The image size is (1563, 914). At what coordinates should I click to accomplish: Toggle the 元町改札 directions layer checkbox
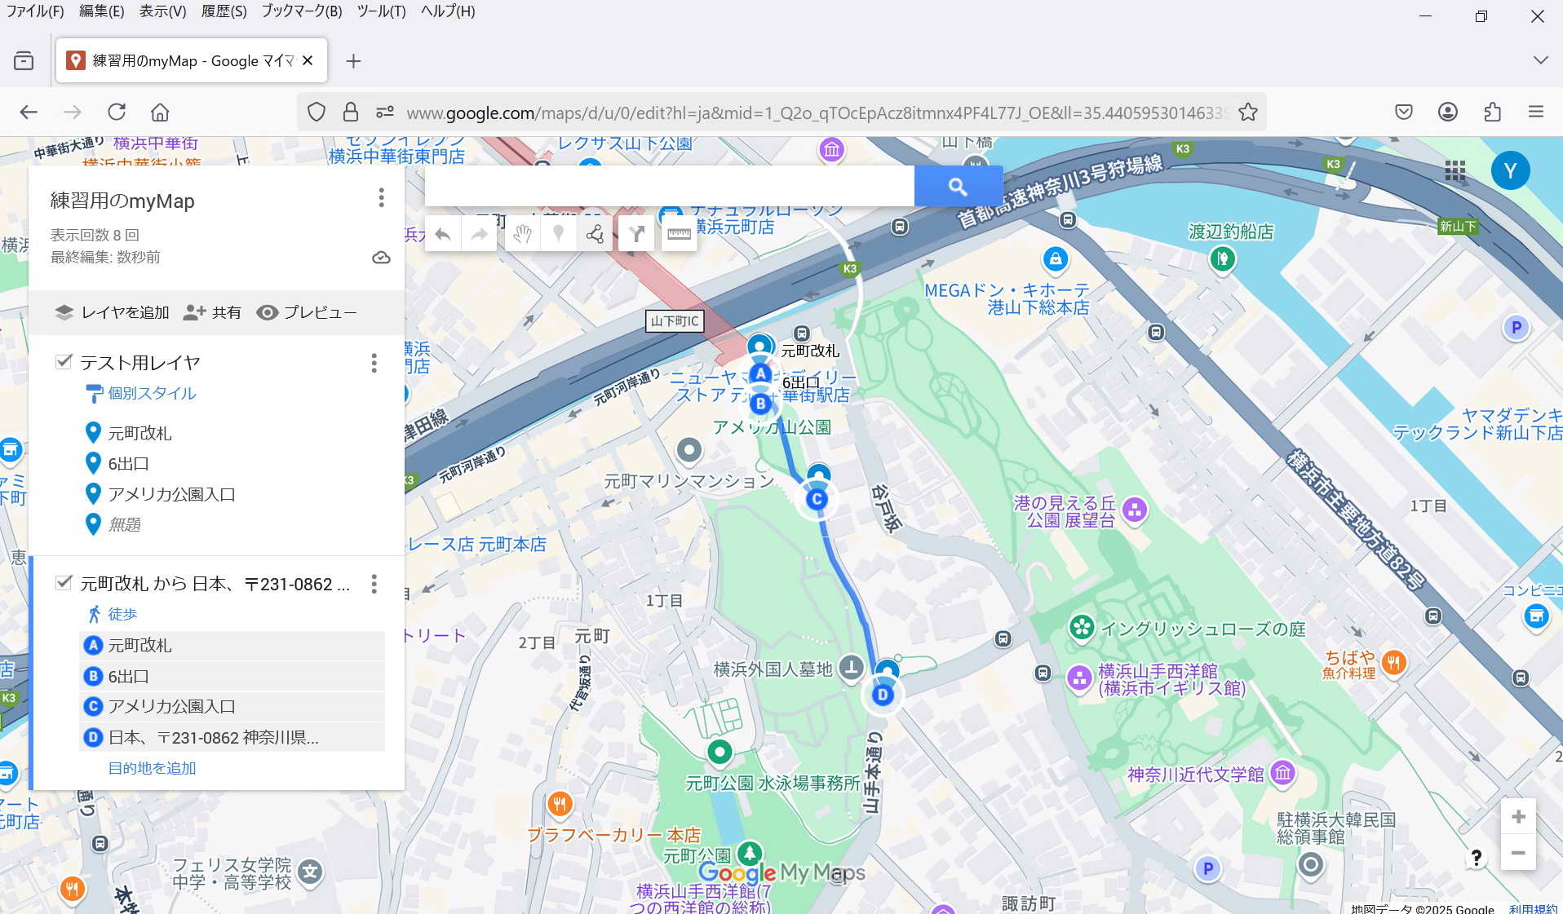tap(64, 582)
